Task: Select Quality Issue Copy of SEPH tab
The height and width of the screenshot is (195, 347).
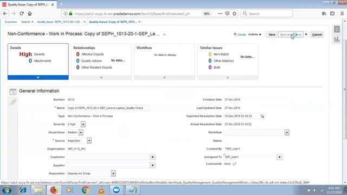Action: click(x=113, y=22)
